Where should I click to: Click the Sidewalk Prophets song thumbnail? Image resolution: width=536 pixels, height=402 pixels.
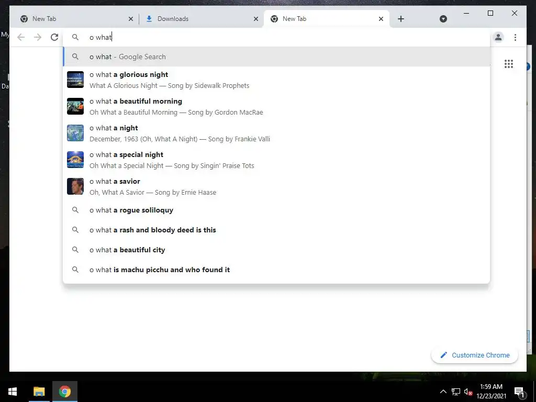pyautogui.click(x=75, y=80)
